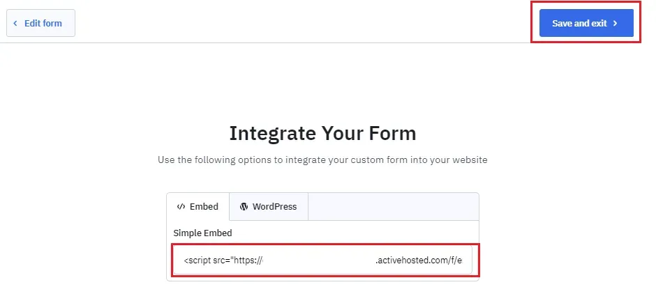The width and height of the screenshot is (656, 287).
Task: Click the subtitle about integrating your custom form
Action: coord(322,160)
